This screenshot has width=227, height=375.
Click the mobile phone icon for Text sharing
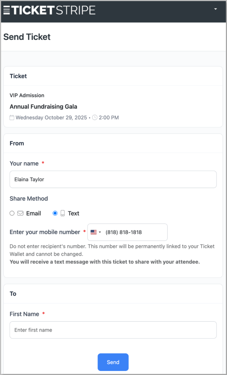click(63, 213)
